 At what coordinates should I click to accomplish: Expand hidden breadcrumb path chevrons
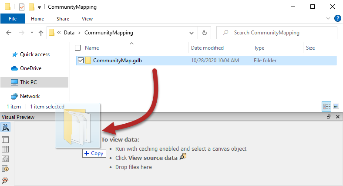[59, 33]
